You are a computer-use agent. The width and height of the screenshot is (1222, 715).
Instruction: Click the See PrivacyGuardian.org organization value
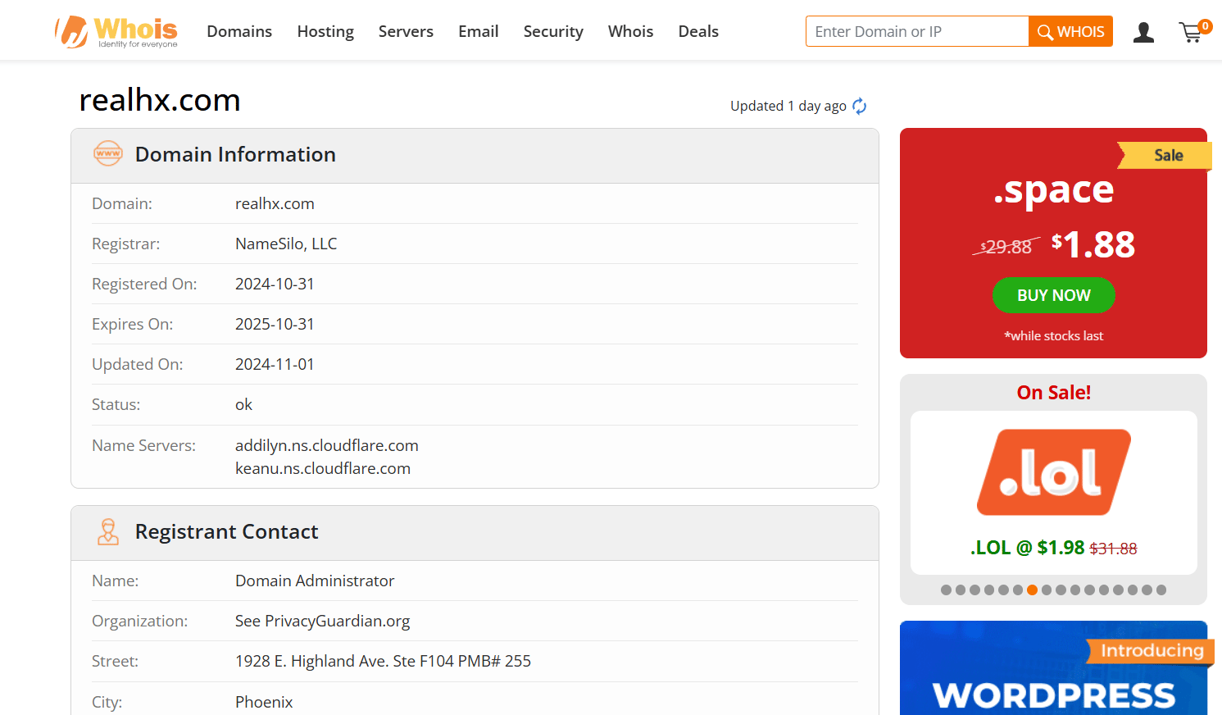pyautogui.click(x=322, y=621)
